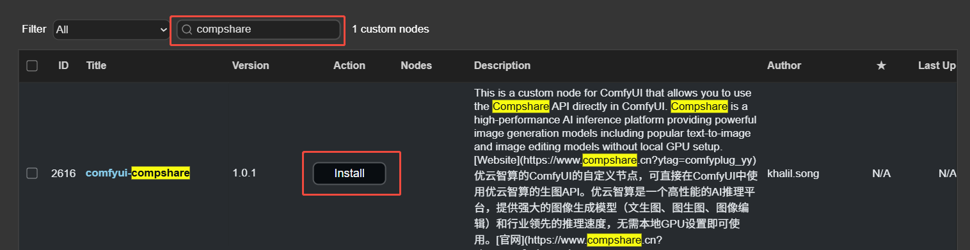This screenshot has height=250, width=970.
Task: Select author name khalil.song
Action: click(x=793, y=173)
